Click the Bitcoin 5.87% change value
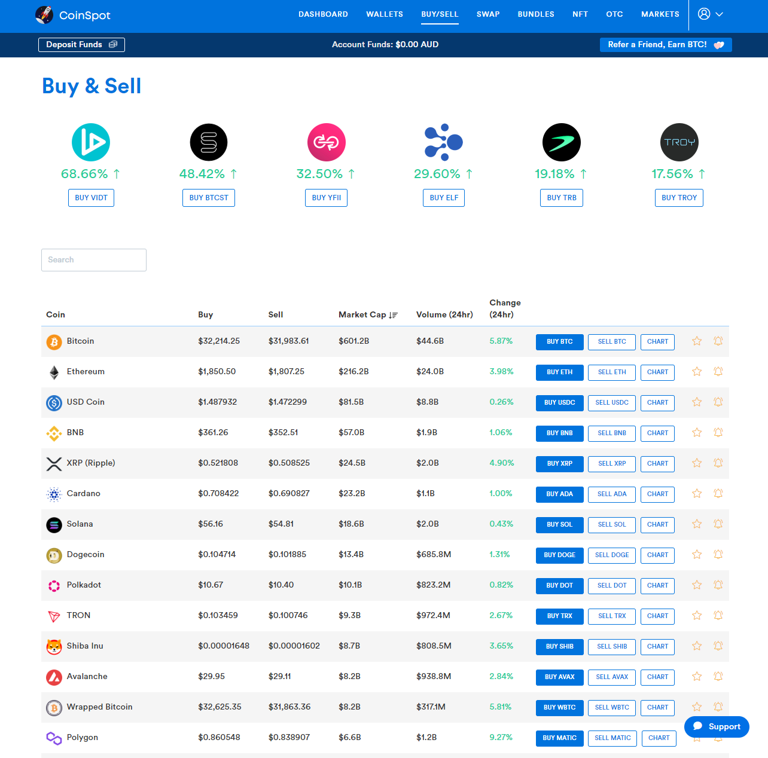This screenshot has height=758, width=768. pos(501,341)
